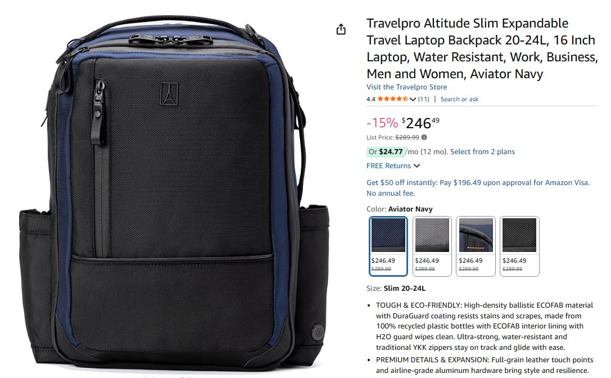Viewport: 611px width, 378px height.
Task: Click the $24.77 monthly payment badge
Action: click(386, 152)
